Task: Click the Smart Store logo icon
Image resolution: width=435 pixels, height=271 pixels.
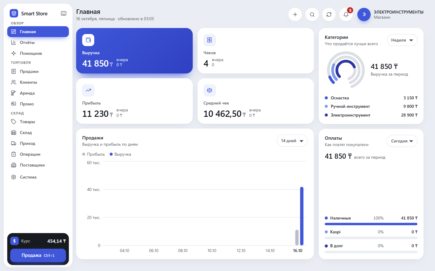Action: pyautogui.click(x=14, y=14)
